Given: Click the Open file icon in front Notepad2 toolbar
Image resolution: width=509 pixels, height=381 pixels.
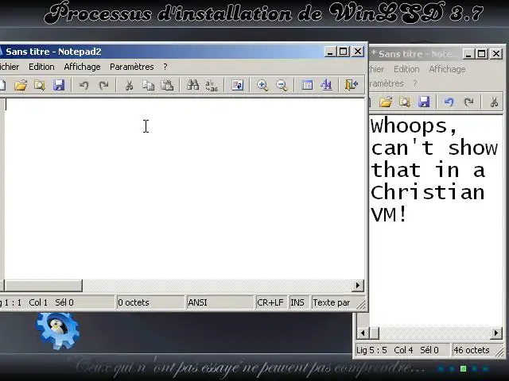Looking at the screenshot, I should click(x=20, y=85).
